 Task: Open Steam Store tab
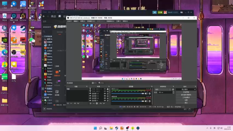pos(54,16)
